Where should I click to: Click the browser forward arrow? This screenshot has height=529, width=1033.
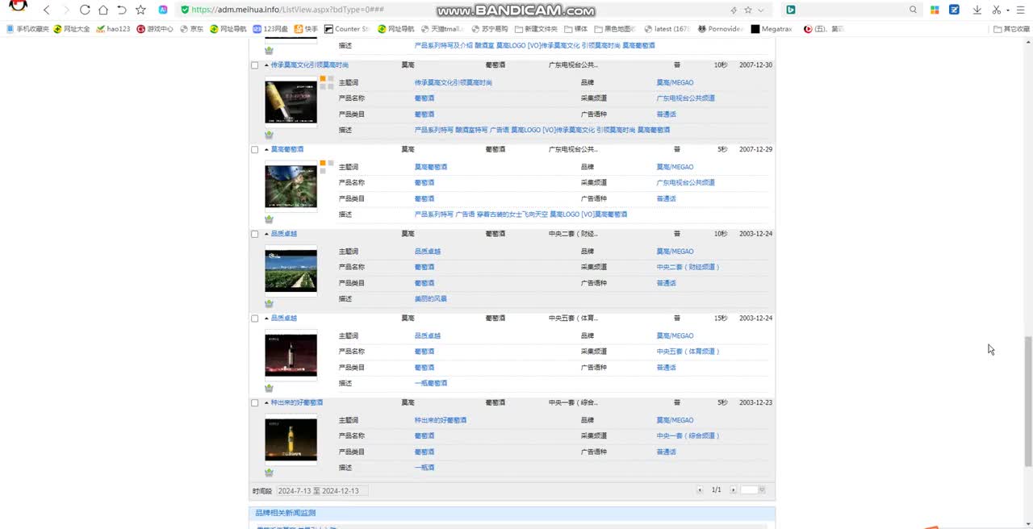pos(65,10)
